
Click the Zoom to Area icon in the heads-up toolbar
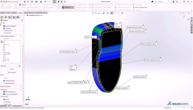point(96,13)
